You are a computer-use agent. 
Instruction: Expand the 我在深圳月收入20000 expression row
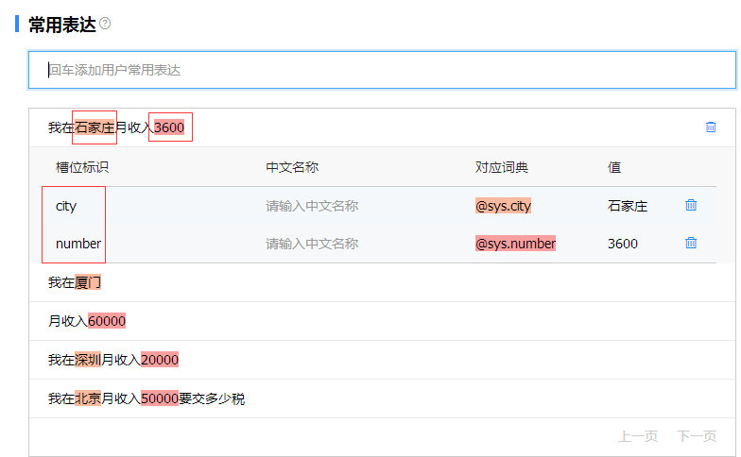(x=382, y=360)
